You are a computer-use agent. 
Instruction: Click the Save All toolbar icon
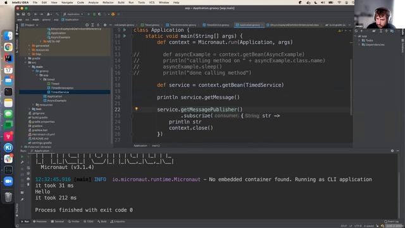23,14
